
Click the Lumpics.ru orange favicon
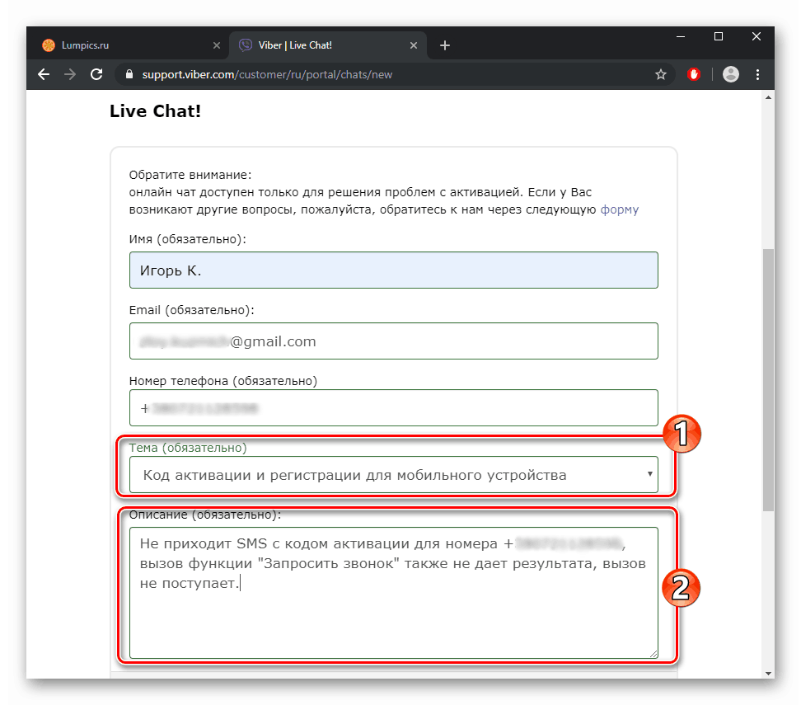(x=49, y=45)
